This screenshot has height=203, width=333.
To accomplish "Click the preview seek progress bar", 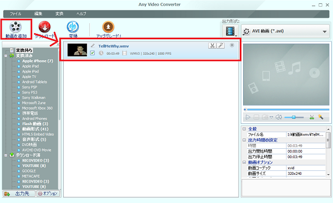I will pos(286,110).
